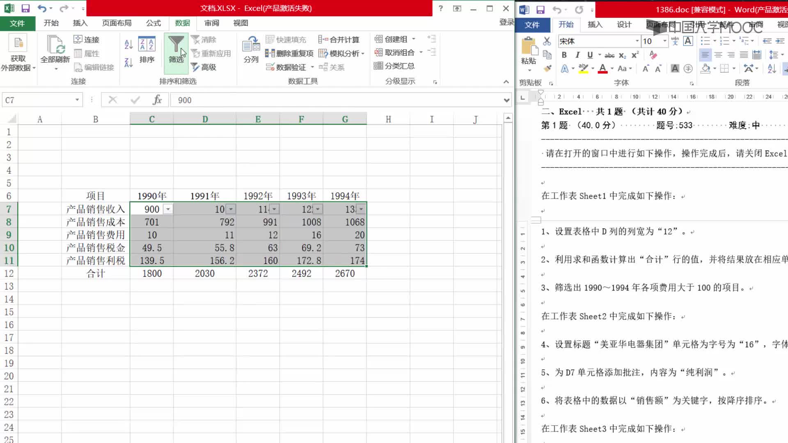Toggle Bold formatting in Word

[564, 55]
